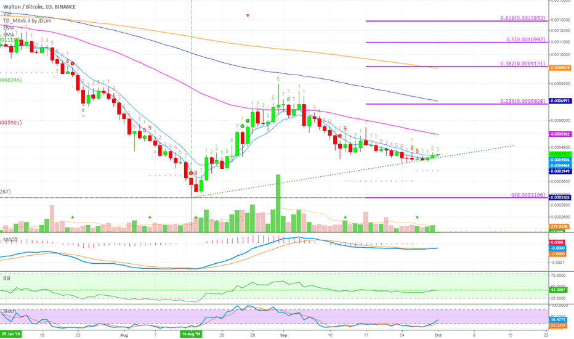The image size is (574, 339).
Task: Select the Vol indicator legend
Action: point(7,14)
